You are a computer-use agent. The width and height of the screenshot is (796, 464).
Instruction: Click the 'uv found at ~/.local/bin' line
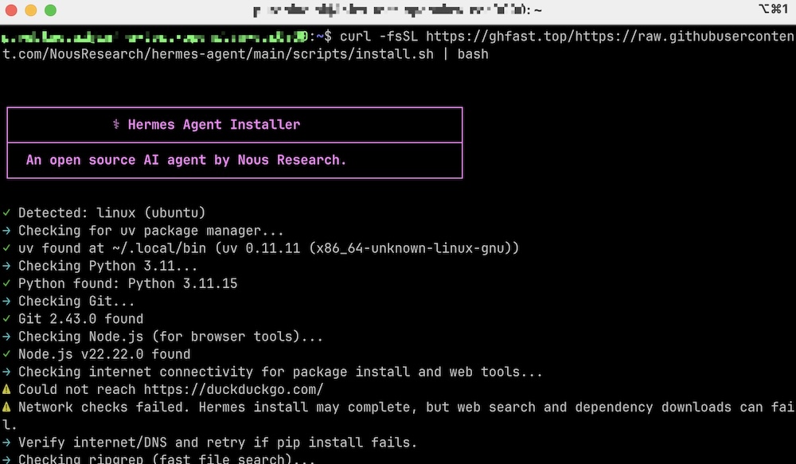pyautogui.click(x=268, y=248)
